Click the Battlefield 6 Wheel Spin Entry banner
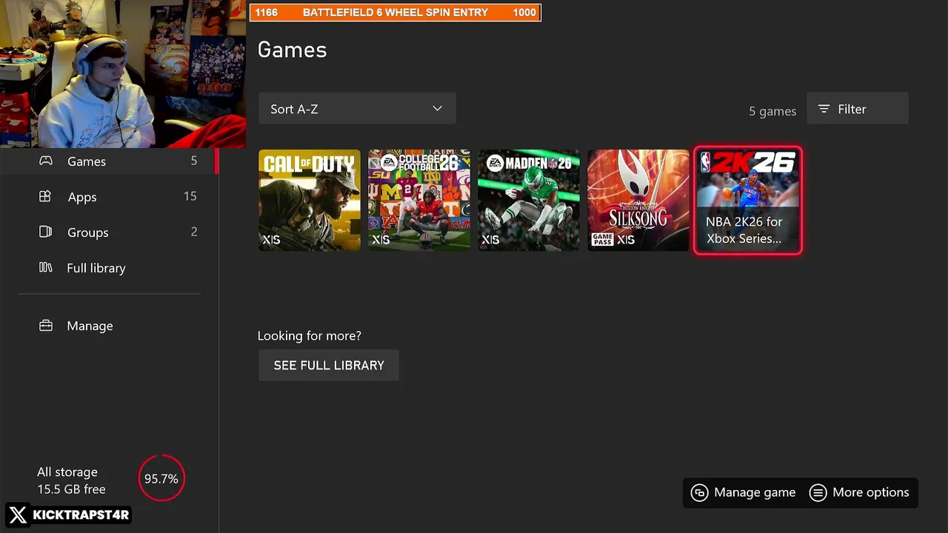The image size is (948, 533). click(x=395, y=13)
